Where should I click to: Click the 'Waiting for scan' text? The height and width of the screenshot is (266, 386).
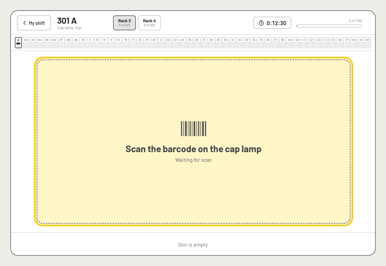pyautogui.click(x=194, y=160)
